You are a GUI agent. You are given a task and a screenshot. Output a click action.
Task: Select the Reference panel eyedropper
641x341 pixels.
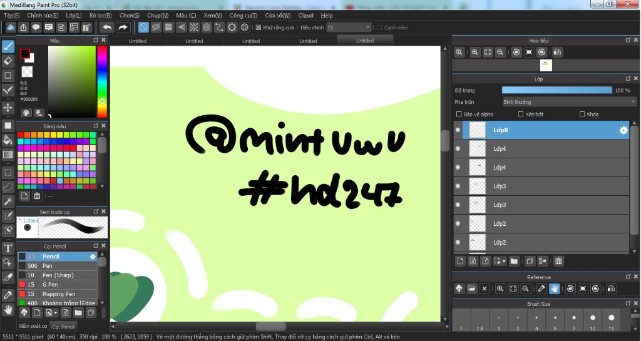point(541,288)
